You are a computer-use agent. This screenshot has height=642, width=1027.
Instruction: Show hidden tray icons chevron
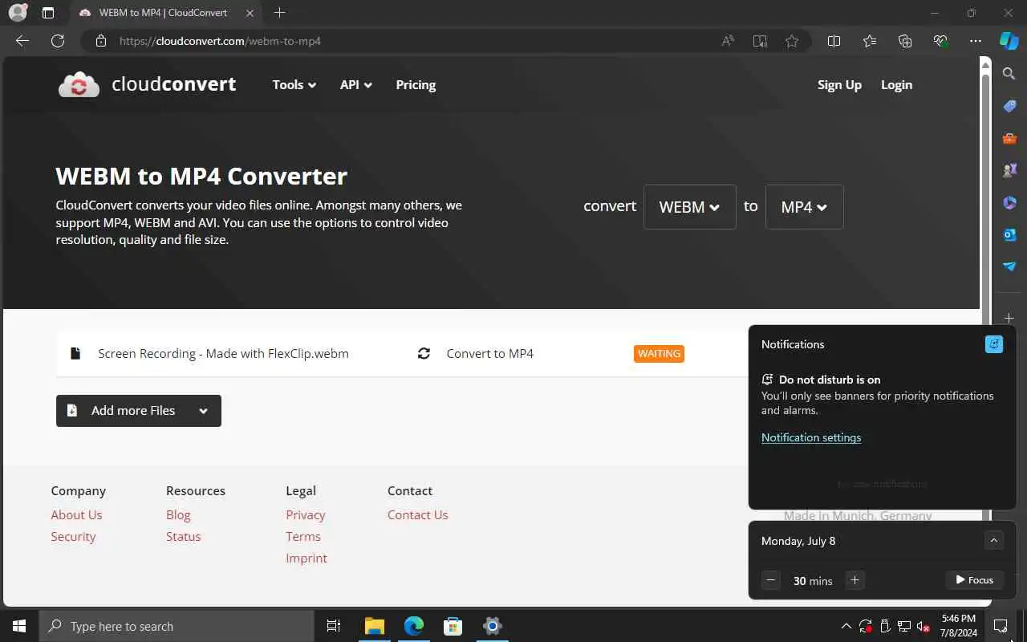click(x=846, y=626)
